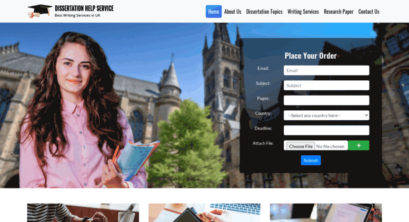Image resolution: width=409 pixels, height=222 pixels.
Task: Click the graduation cap logo icon
Action: 40,11
